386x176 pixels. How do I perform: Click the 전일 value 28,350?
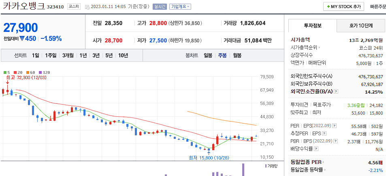tap(113, 23)
